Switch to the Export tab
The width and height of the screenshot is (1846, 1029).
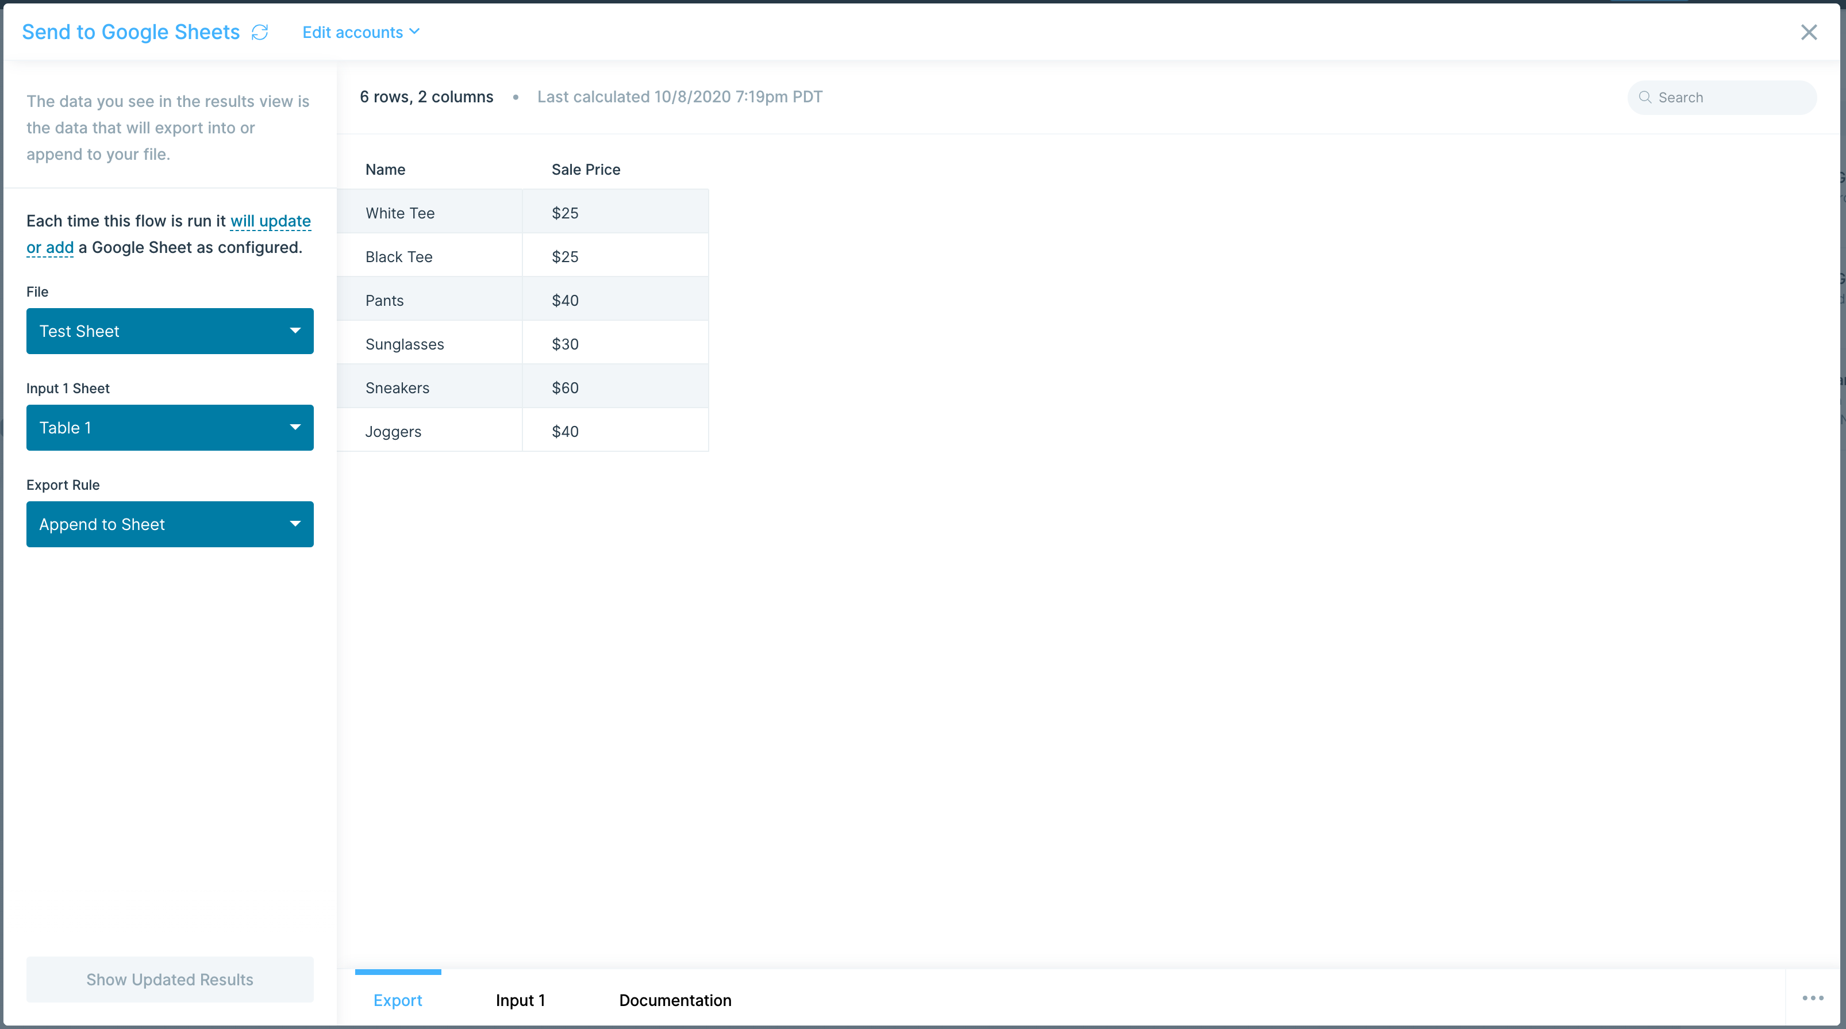398,1000
